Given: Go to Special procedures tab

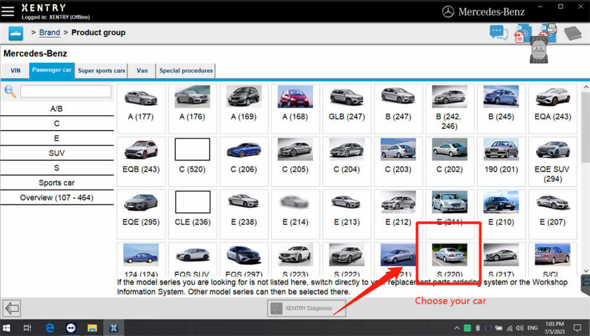Looking at the screenshot, I should [186, 71].
